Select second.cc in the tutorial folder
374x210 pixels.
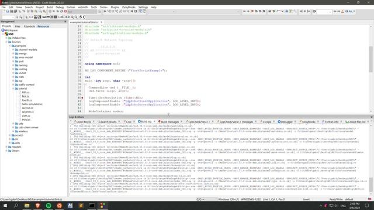(27, 108)
